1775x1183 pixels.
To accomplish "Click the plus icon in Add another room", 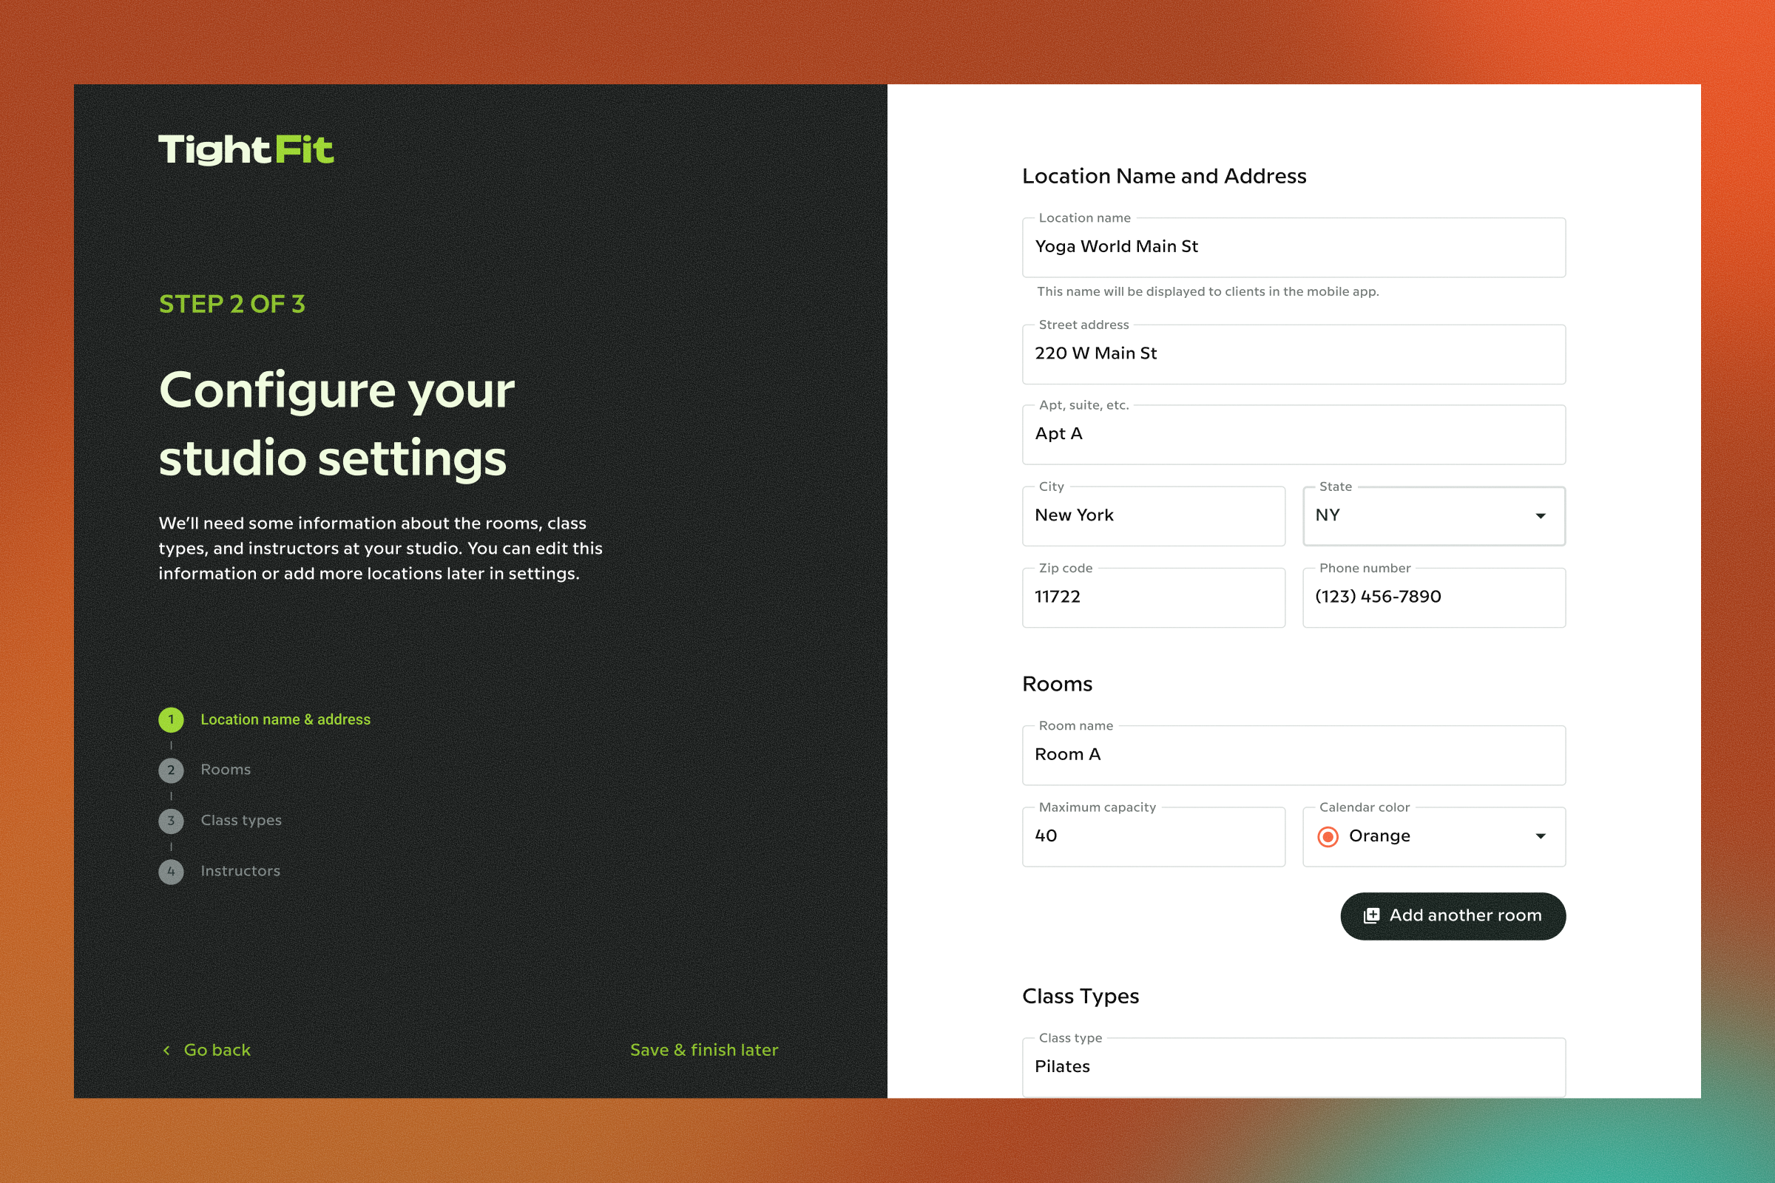I will click(x=1371, y=916).
